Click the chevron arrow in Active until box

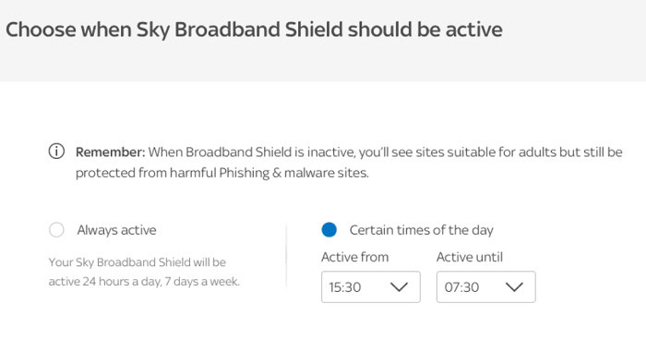pyautogui.click(x=514, y=286)
